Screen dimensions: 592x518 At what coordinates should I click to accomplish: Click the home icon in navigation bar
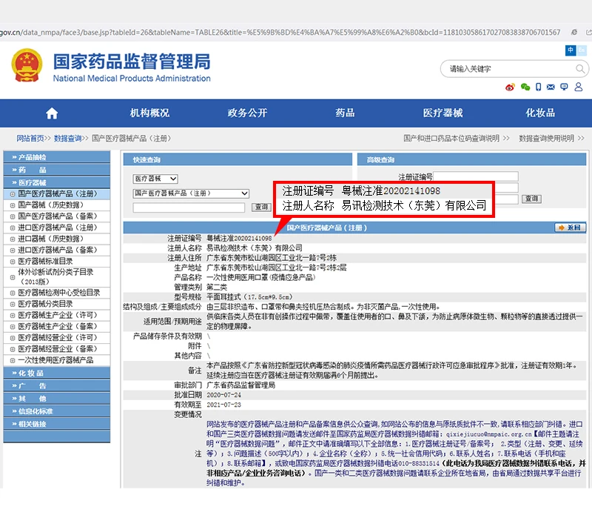coord(52,113)
